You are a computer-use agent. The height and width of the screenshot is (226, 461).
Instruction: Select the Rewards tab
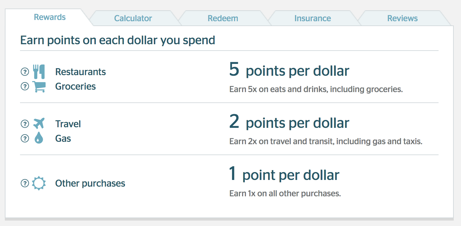click(50, 17)
